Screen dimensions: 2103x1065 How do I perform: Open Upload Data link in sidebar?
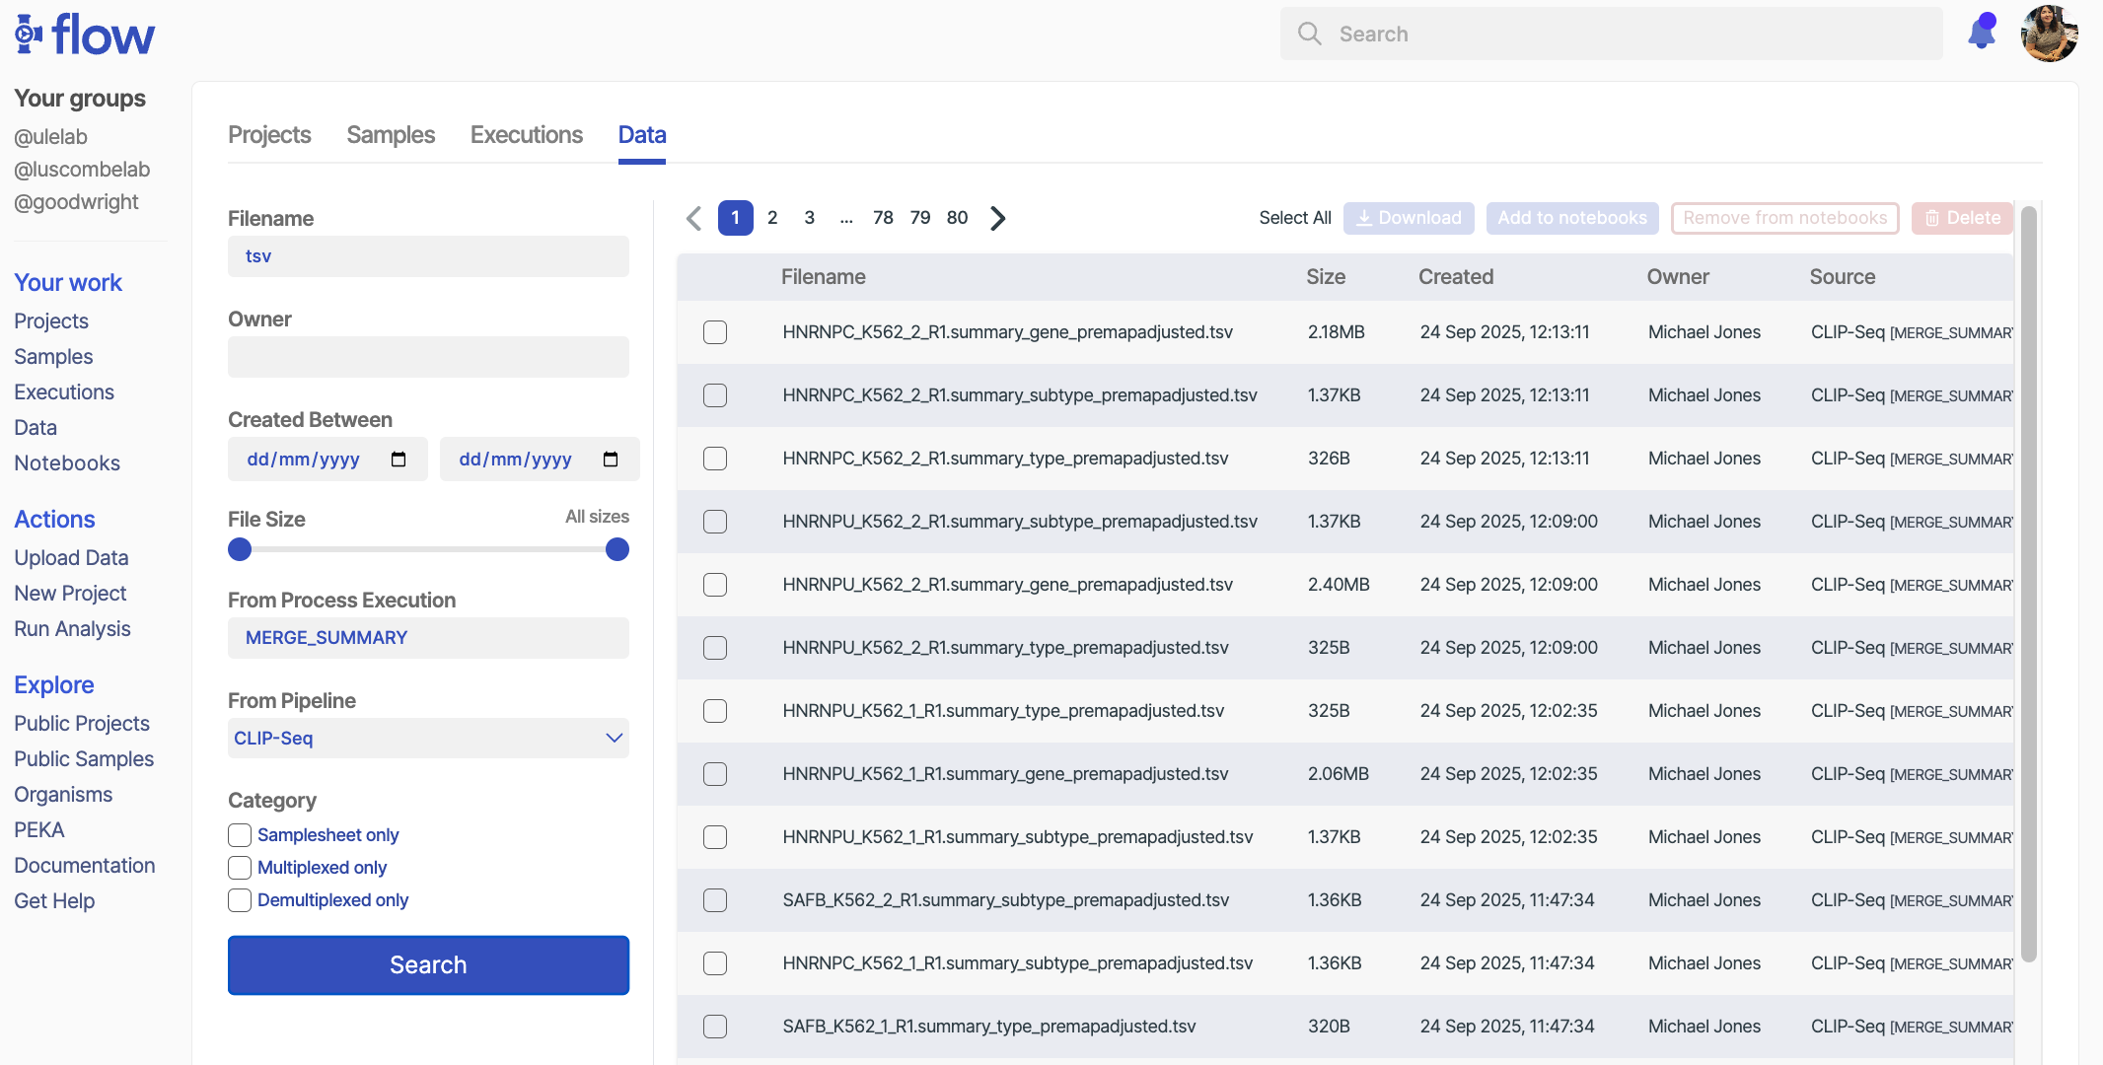pos(71,558)
